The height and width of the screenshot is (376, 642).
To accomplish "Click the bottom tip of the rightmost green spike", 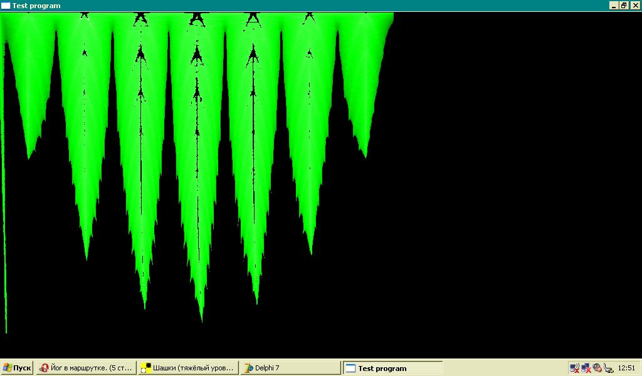I will point(365,155).
